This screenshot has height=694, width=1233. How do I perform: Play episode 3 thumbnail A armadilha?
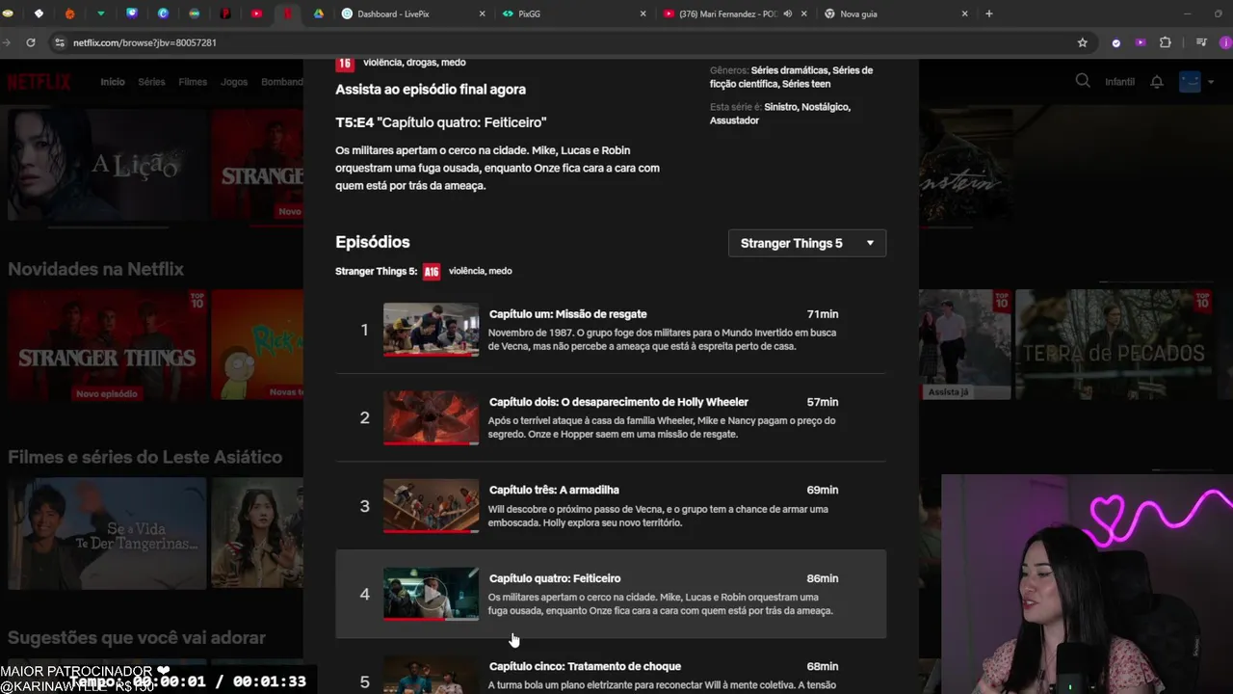pos(431,506)
